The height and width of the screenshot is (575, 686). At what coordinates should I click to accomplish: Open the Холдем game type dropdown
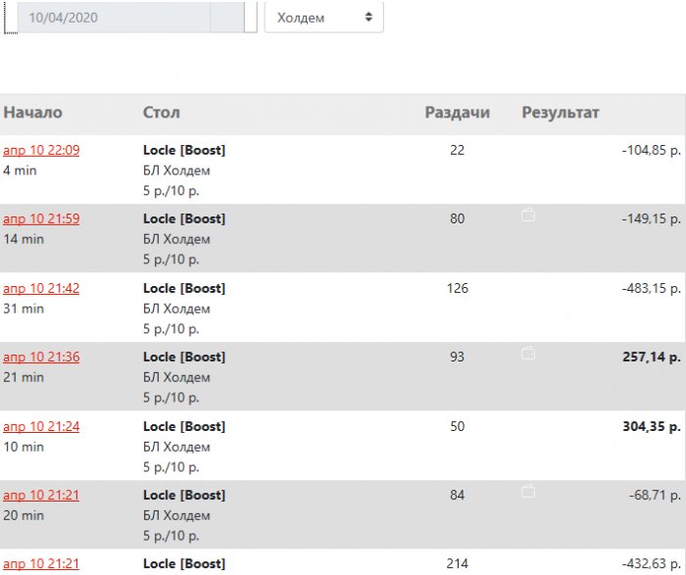click(324, 18)
